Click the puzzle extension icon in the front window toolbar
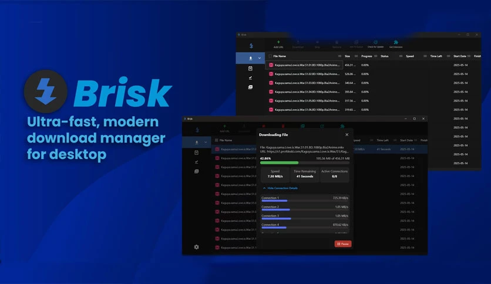The image size is (491, 284). 342,126
